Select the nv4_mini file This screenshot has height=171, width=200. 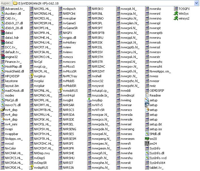pos(9,124)
